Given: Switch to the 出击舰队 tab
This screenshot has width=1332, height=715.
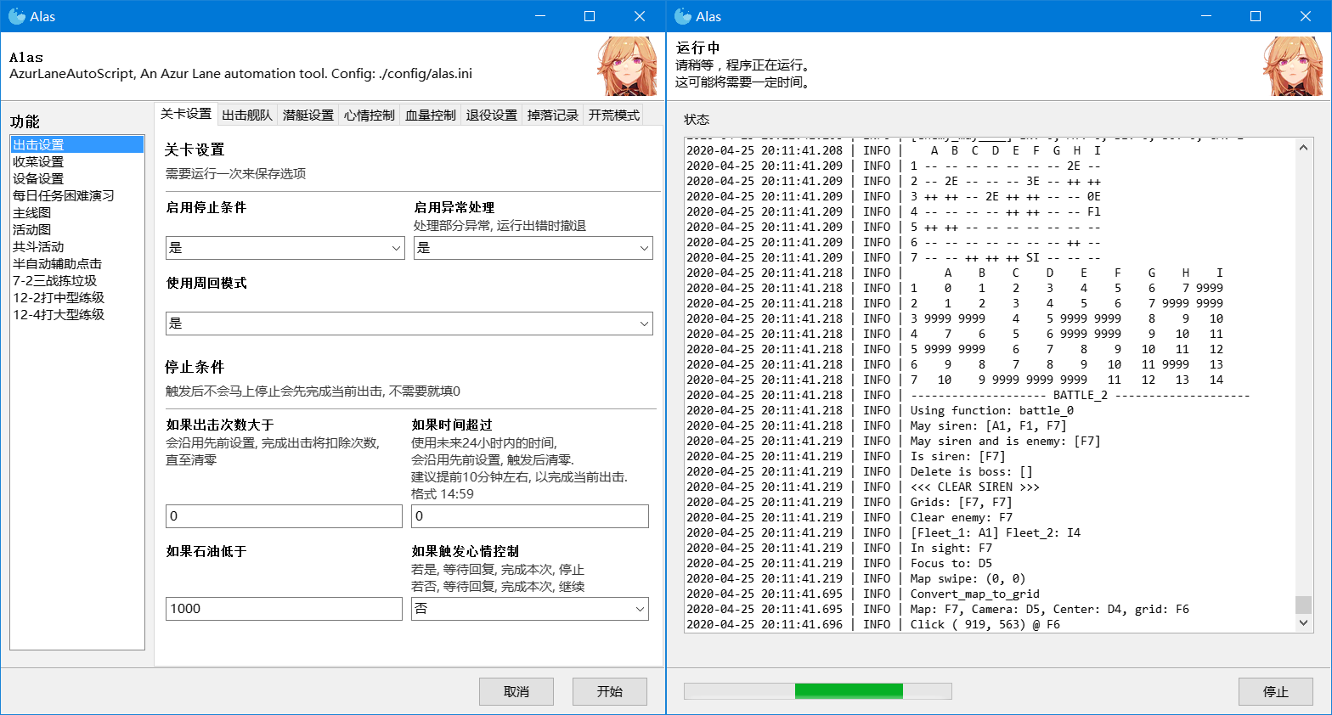Looking at the screenshot, I should 247,115.
